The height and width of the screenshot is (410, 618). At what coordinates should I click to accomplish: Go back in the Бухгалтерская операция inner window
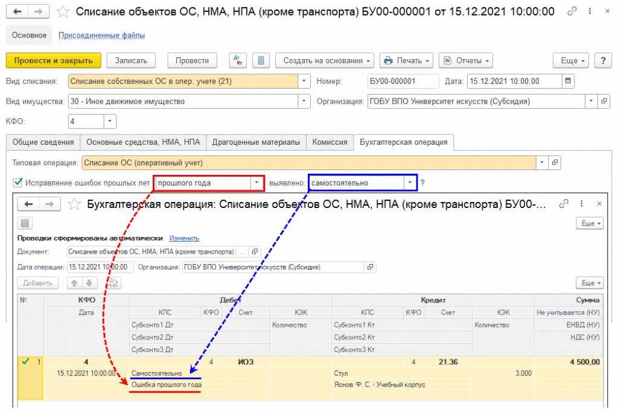click(x=28, y=204)
